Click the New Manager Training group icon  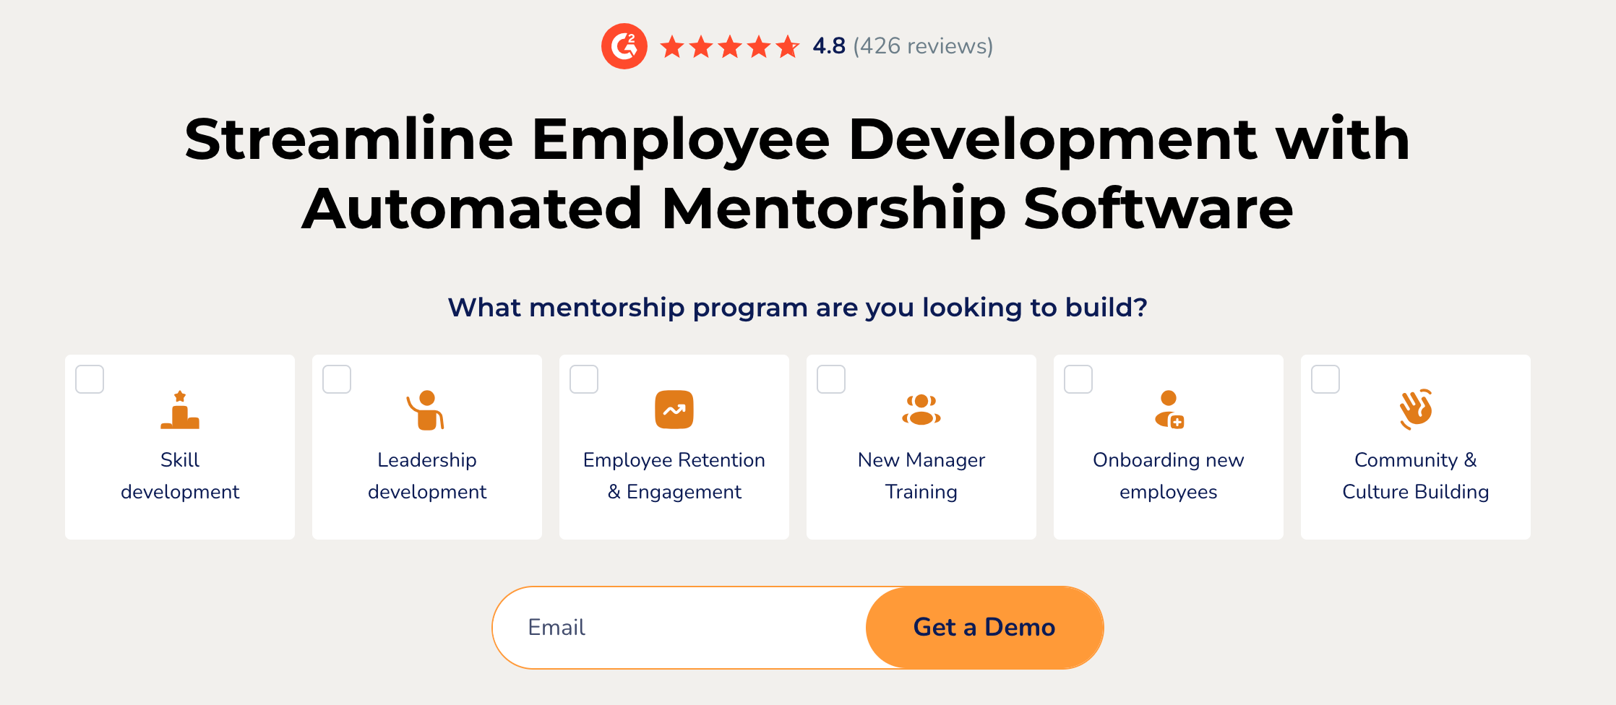[921, 410]
